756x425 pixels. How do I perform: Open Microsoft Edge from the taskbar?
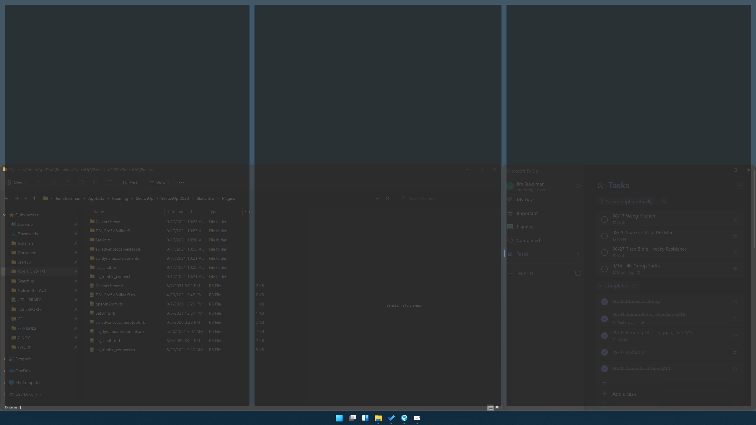click(404, 418)
